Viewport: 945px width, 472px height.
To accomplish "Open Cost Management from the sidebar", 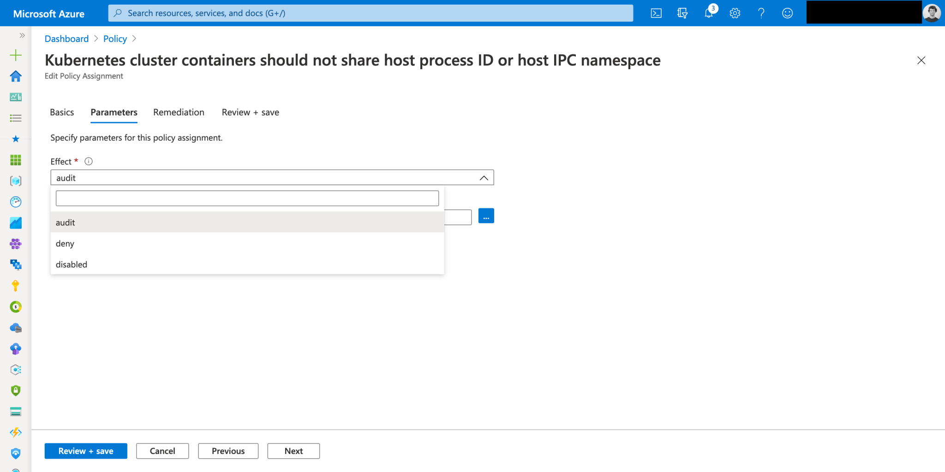I will [x=16, y=307].
